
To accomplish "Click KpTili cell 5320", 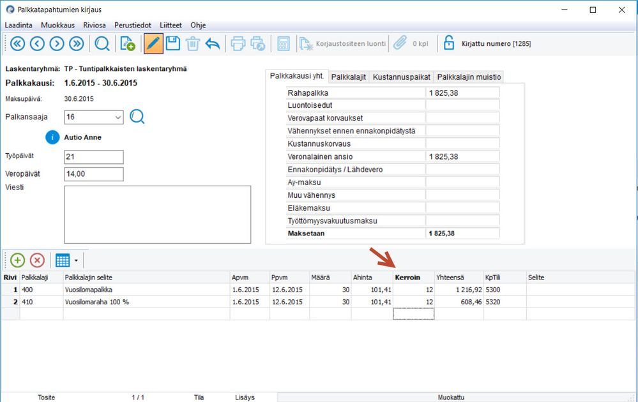I will (x=505, y=302).
